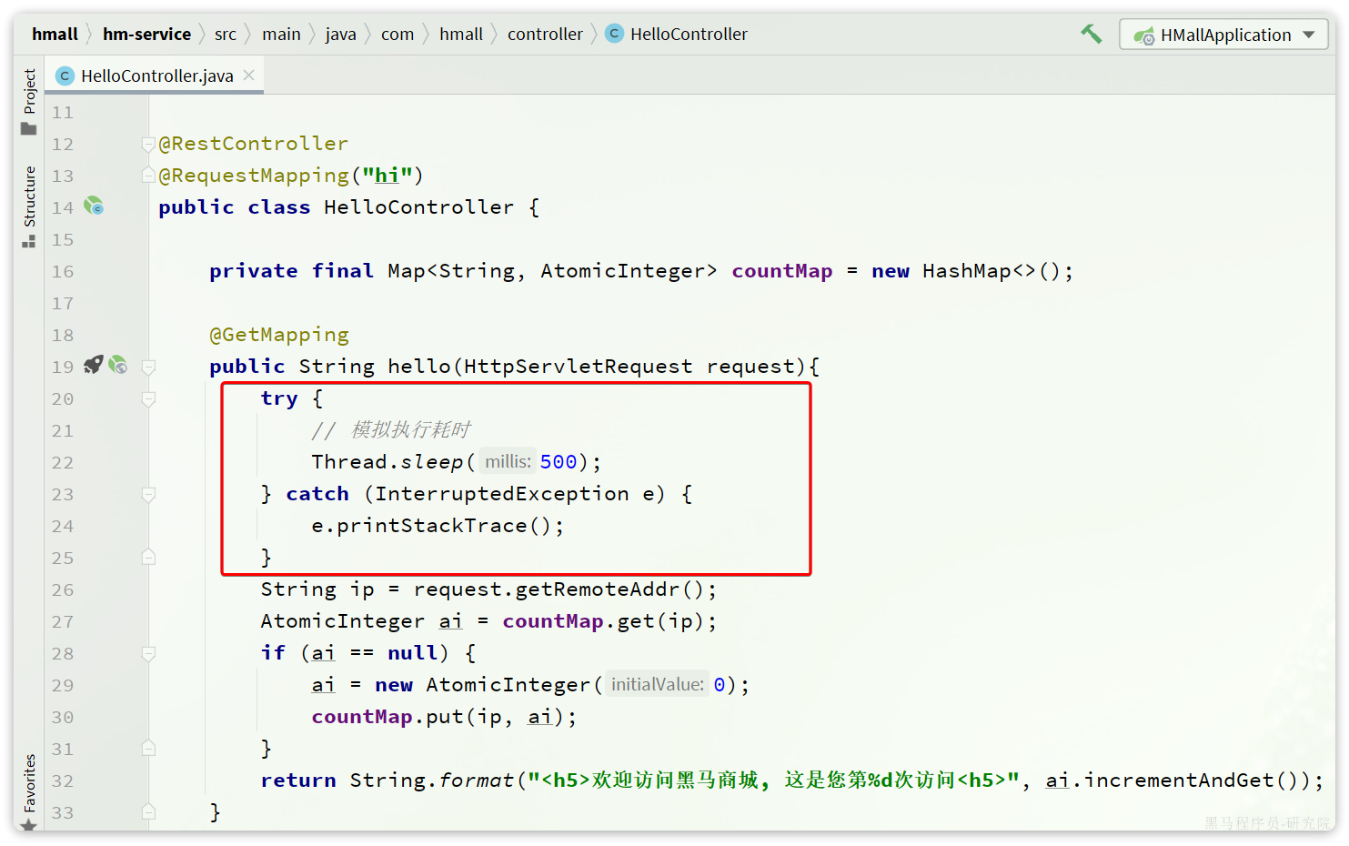Fold the hello method on line 19
This screenshot has height=846, width=1349.
click(x=148, y=367)
